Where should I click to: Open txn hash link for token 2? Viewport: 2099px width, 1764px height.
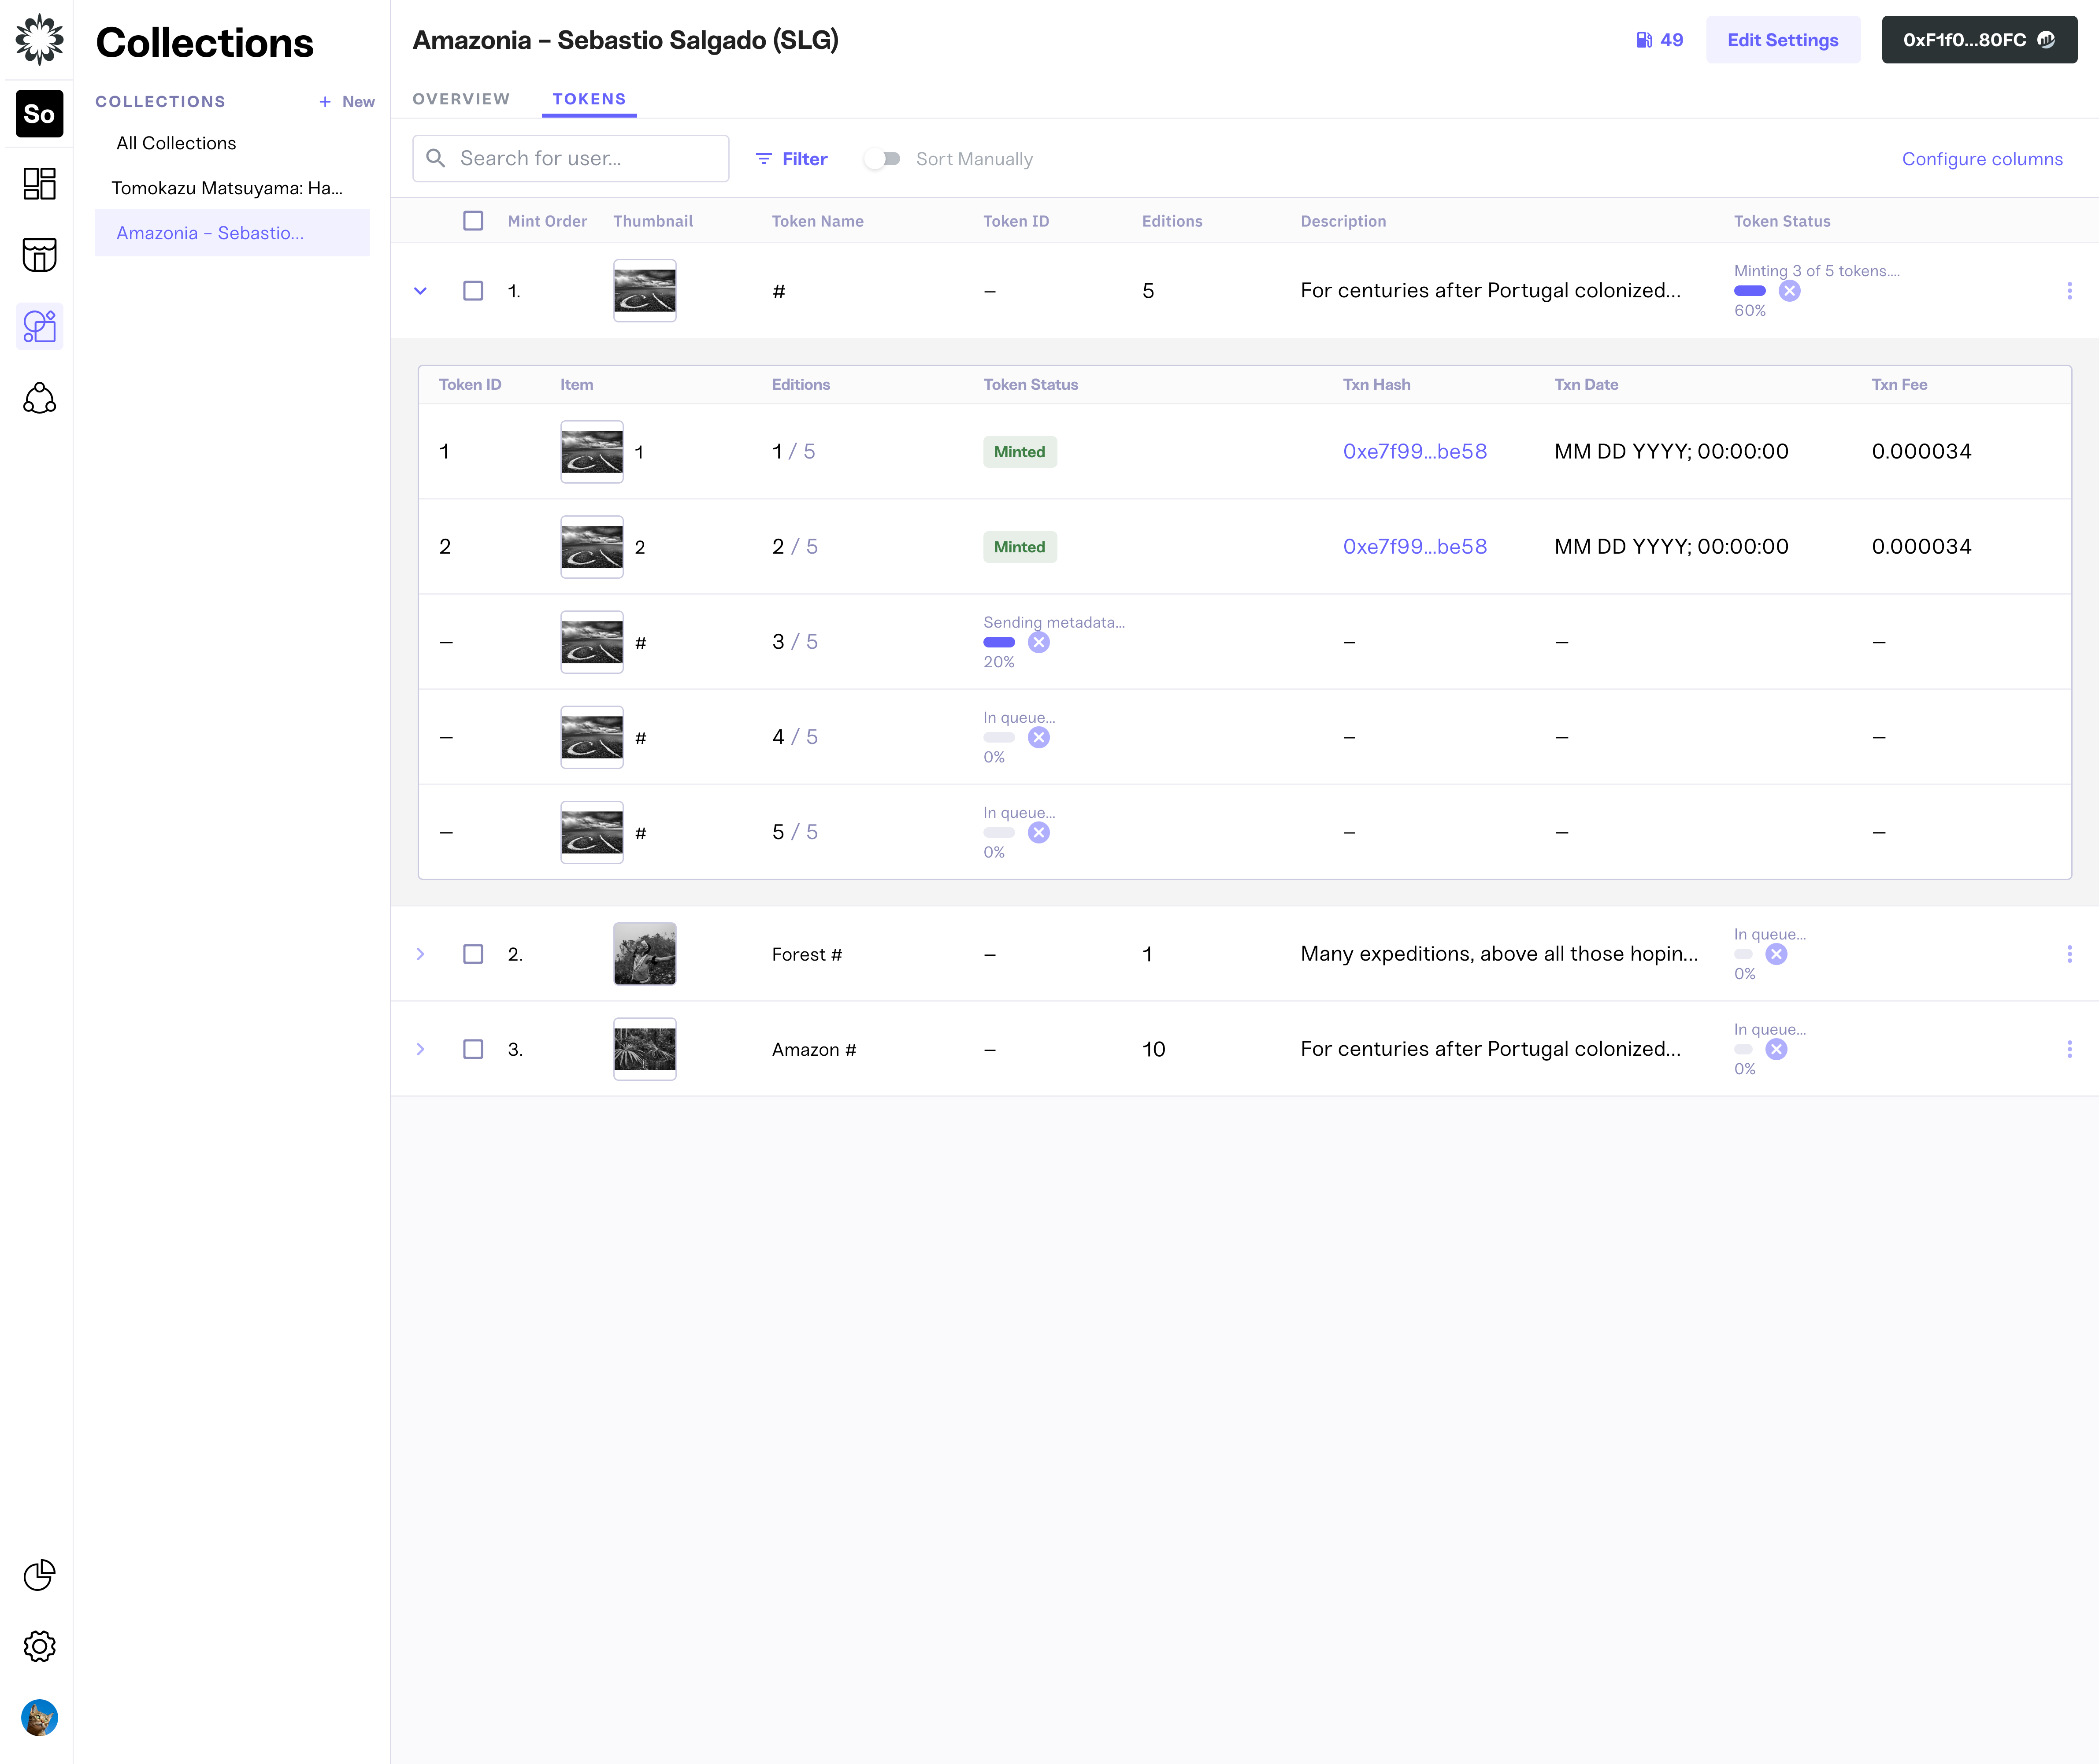(1415, 547)
